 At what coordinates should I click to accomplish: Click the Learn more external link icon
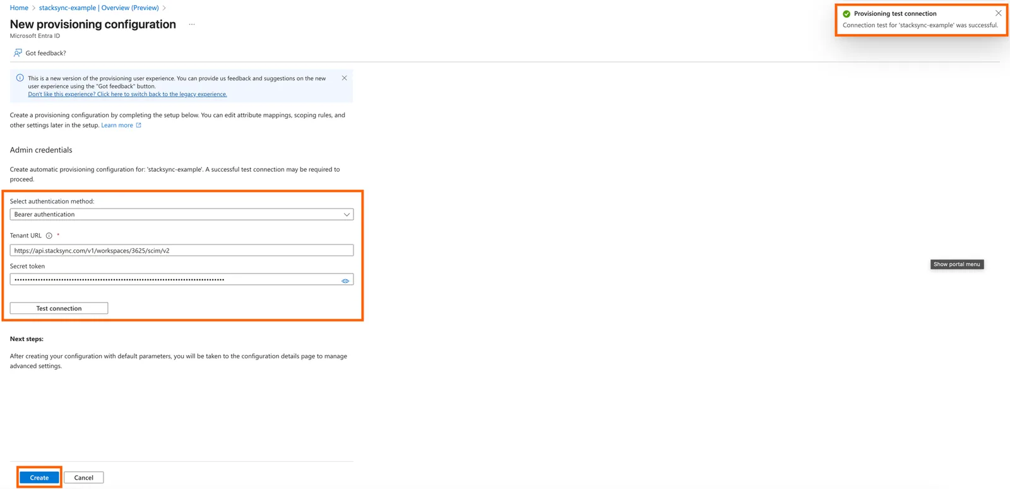[138, 125]
